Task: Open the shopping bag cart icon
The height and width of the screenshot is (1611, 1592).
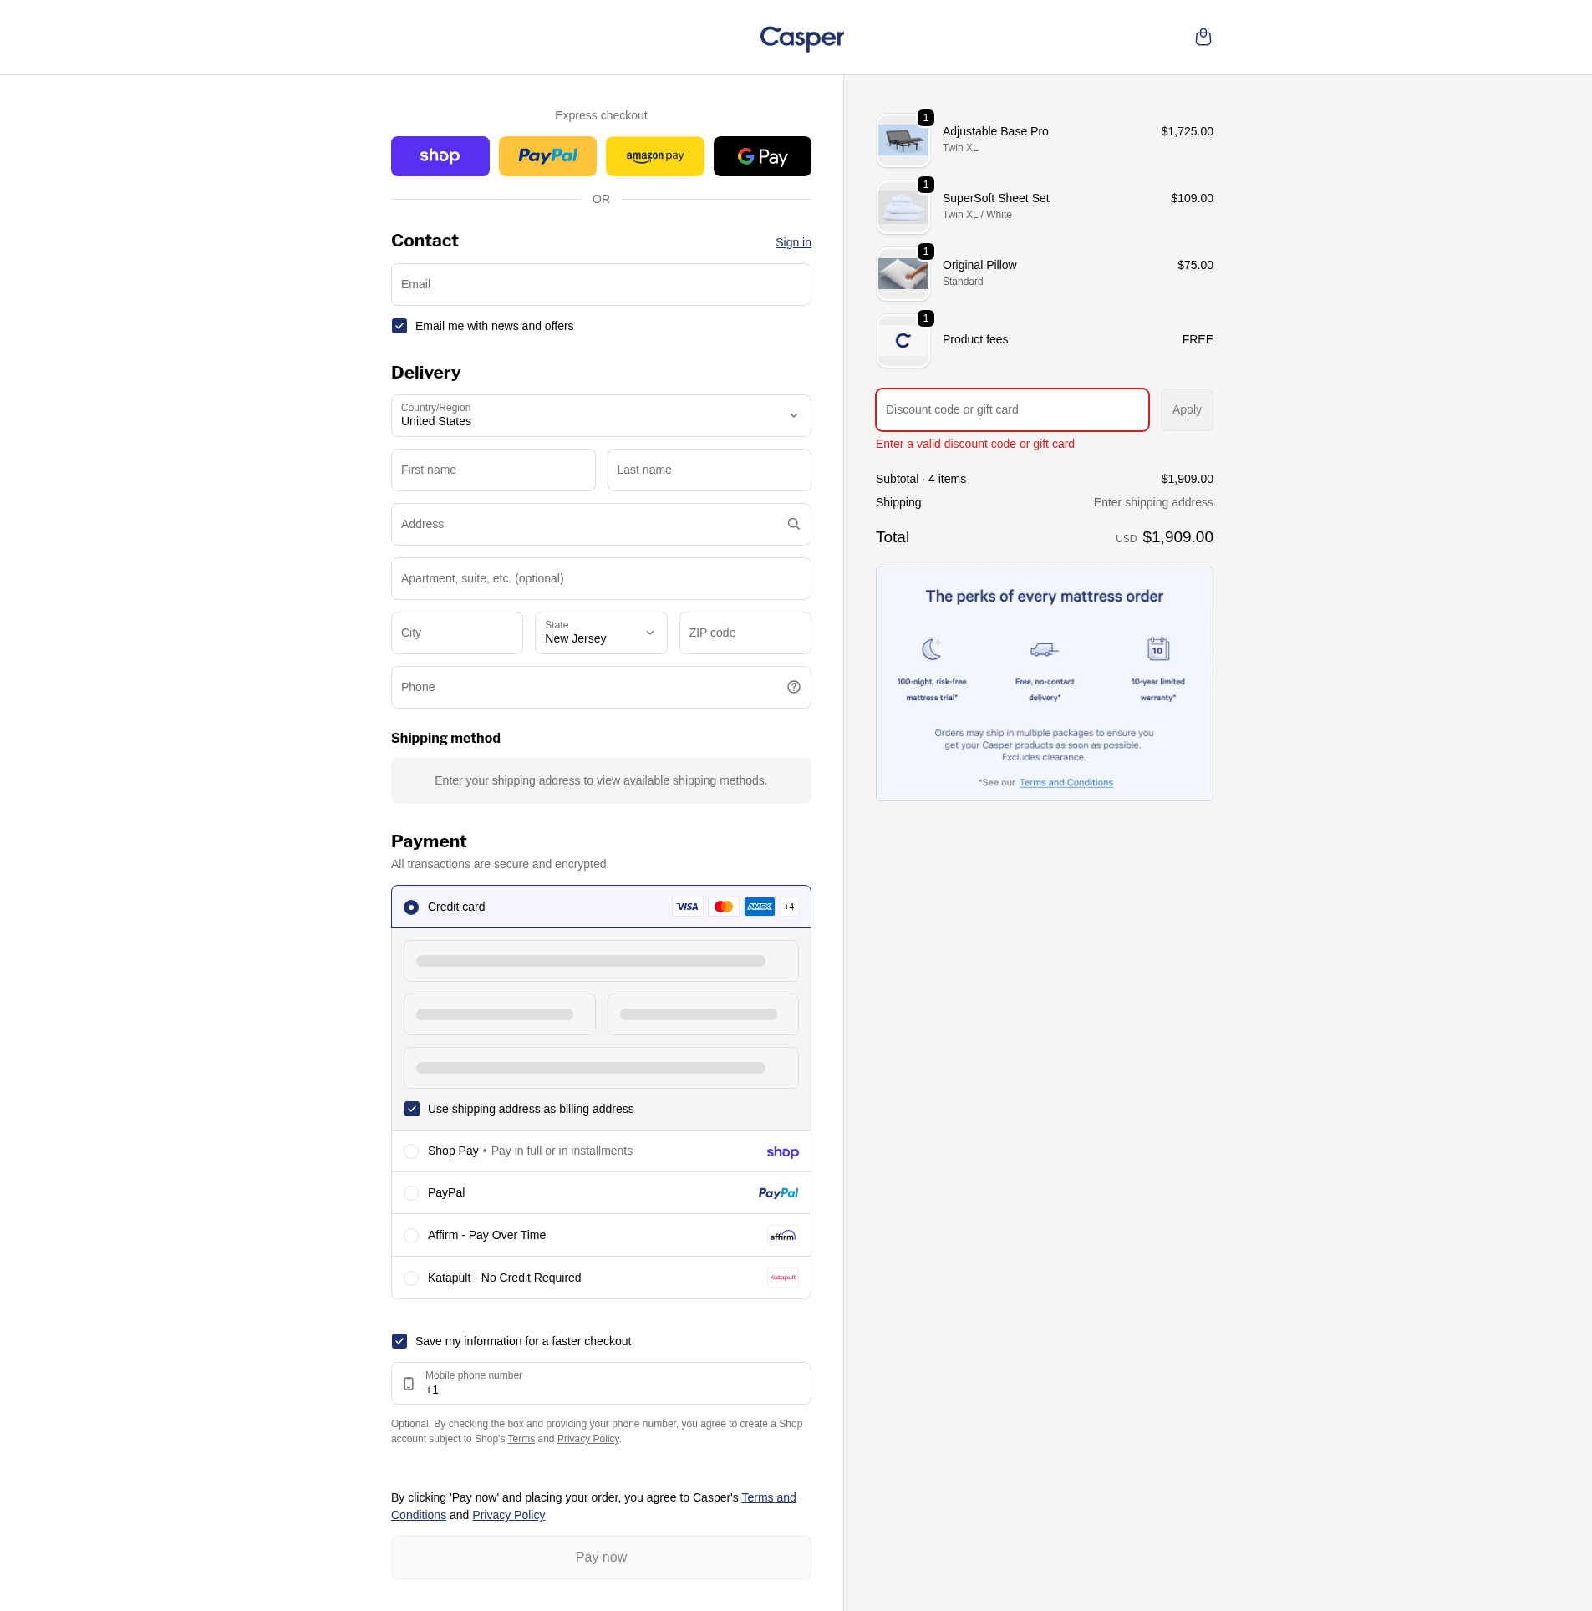Action: [x=1203, y=37]
